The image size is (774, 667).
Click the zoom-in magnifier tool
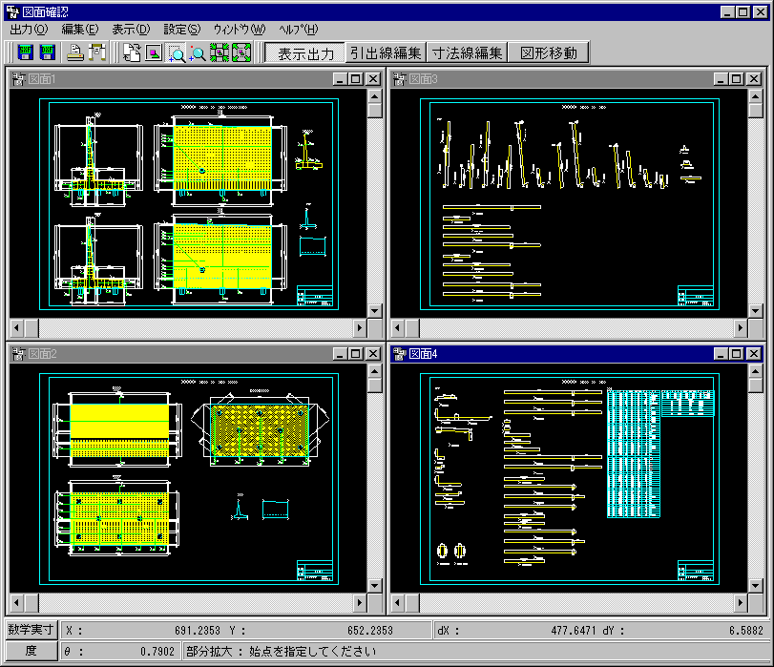click(198, 52)
